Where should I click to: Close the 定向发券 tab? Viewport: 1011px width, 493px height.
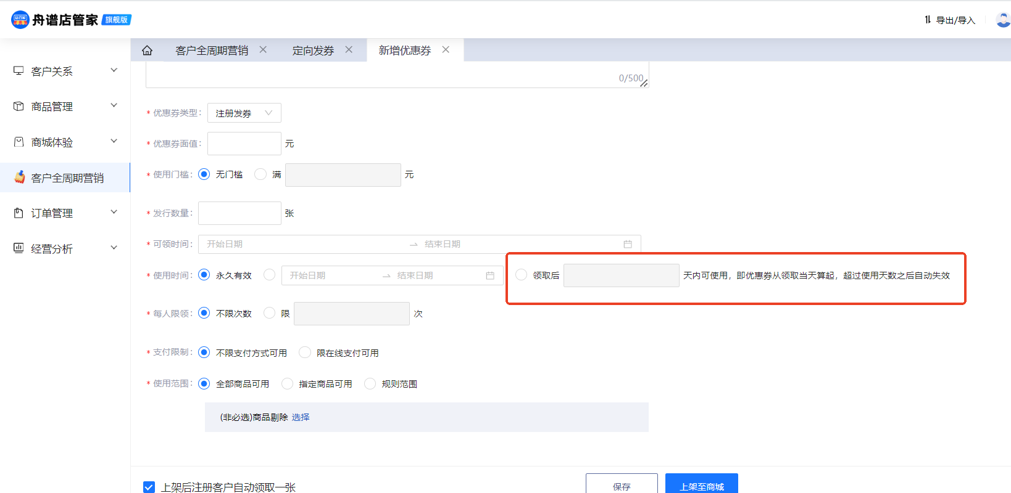pyautogui.click(x=349, y=50)
